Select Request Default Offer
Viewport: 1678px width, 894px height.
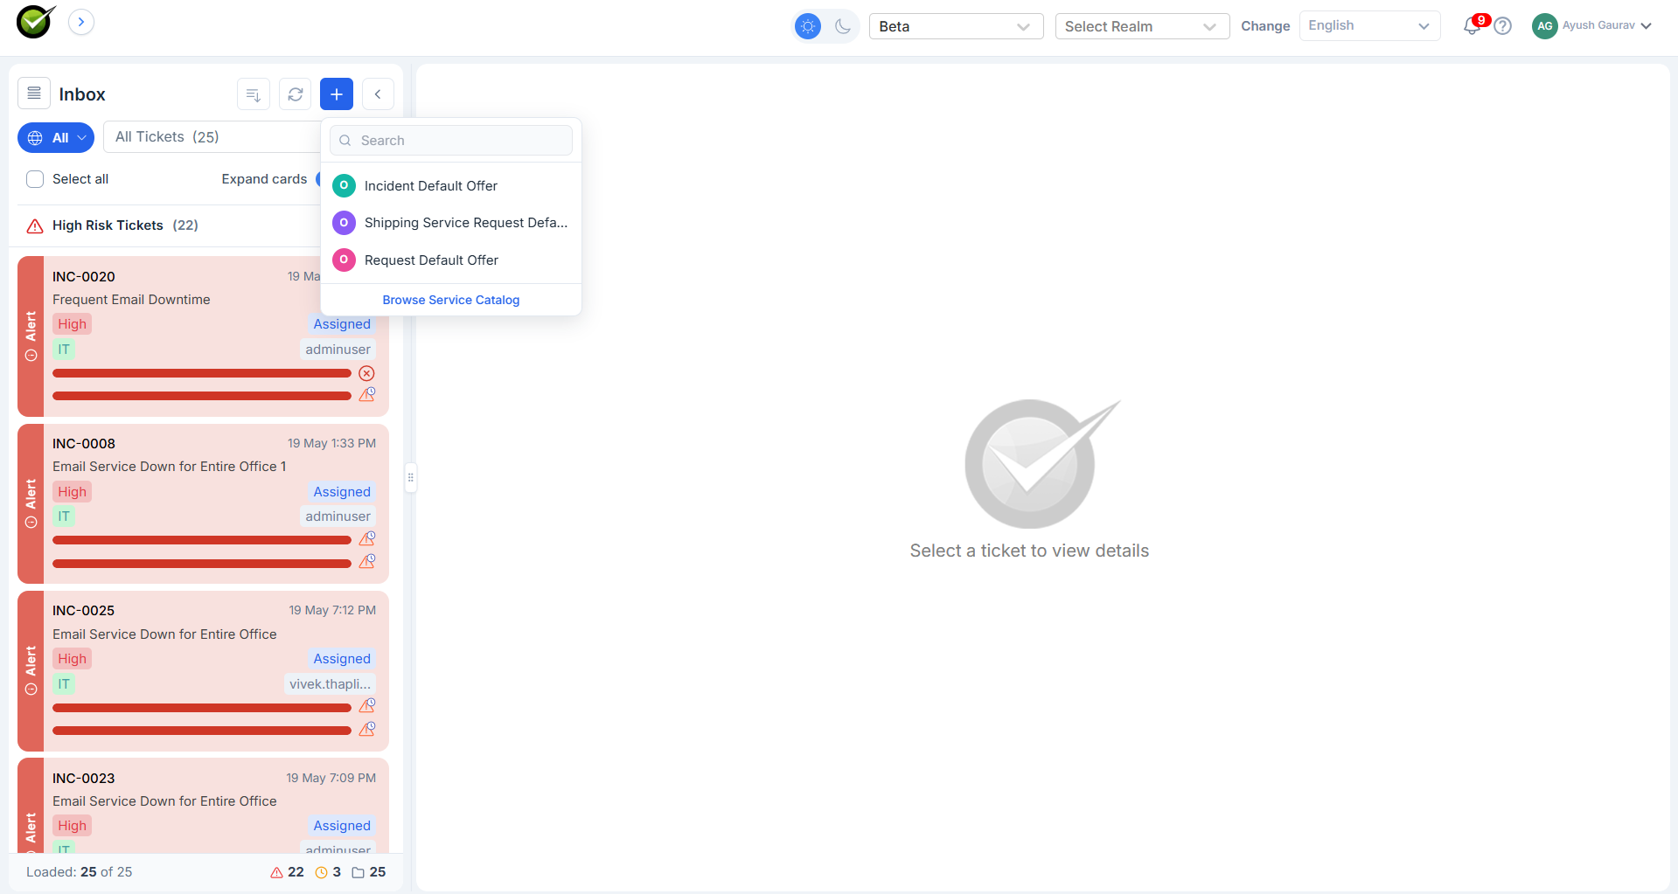451,260
